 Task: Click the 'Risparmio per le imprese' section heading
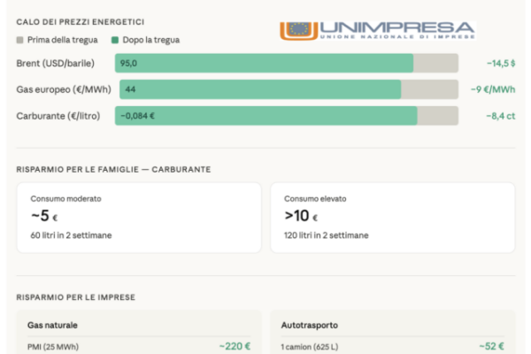pos(76,297)
